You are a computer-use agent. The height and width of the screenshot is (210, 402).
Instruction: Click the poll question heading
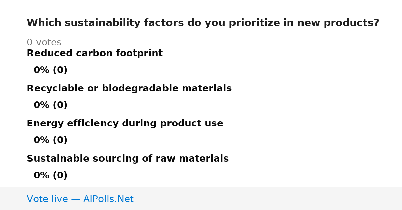click(x=203, y=23)
